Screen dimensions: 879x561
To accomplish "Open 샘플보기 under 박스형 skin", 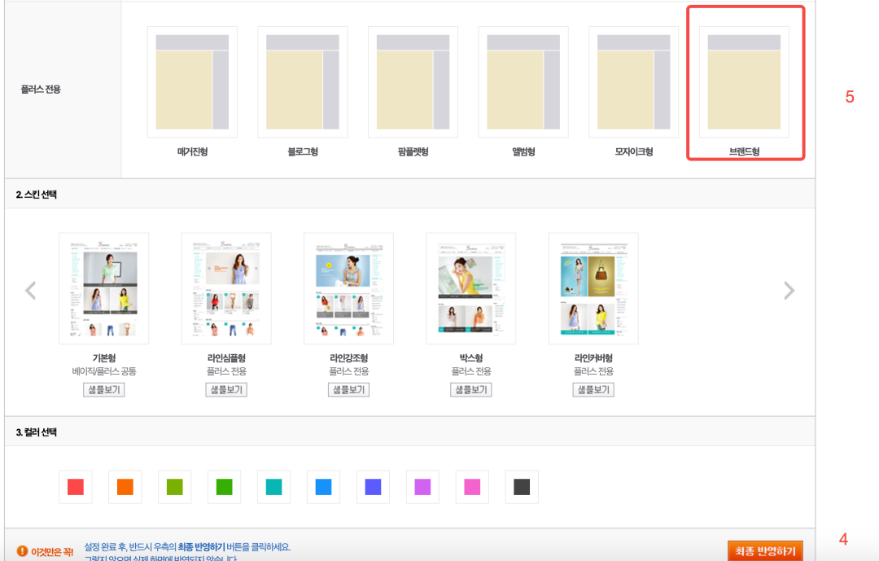I will (471, 389).
